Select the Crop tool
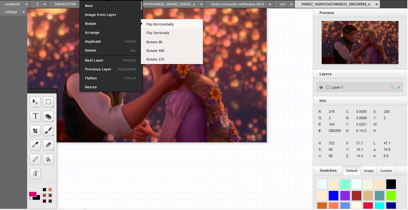Image resolution: width=408 pixels, height=210 pixels. coord(35,131)
